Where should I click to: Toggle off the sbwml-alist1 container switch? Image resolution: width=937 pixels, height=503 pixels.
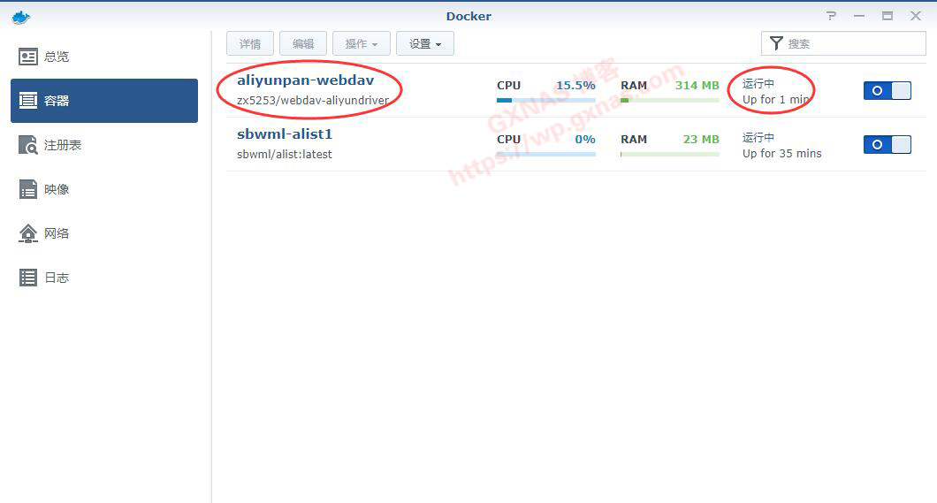pyautogui.click(x=887, y=145)
